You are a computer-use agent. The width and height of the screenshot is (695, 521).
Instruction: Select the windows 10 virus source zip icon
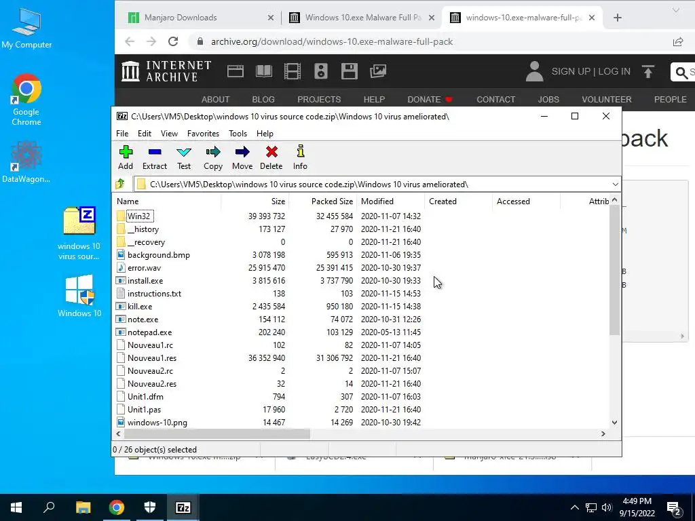tap(79, 233)
